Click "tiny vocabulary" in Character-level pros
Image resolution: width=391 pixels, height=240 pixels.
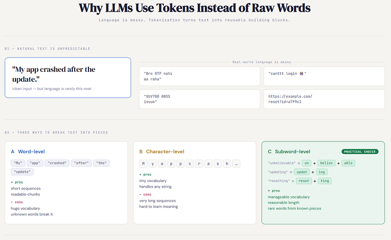pyautogui.click(x=153, y=181)
